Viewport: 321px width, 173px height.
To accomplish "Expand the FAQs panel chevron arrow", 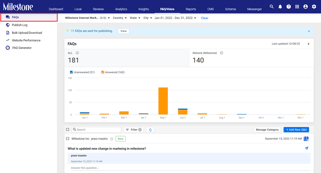I will click(x=308, y=44).
